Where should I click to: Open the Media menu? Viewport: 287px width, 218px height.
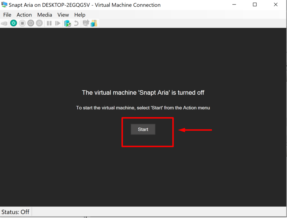45,15
